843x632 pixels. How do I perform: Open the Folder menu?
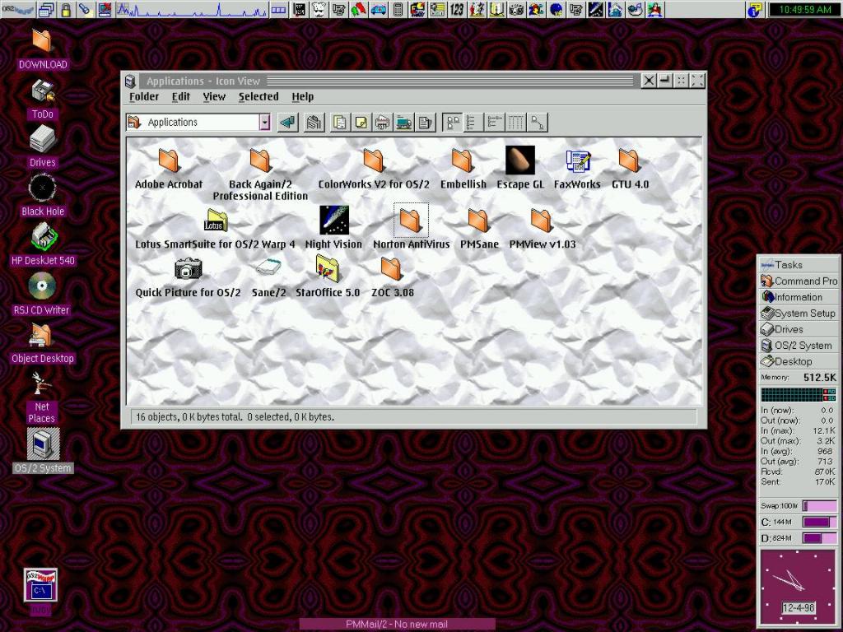click(x=144, y=97)
